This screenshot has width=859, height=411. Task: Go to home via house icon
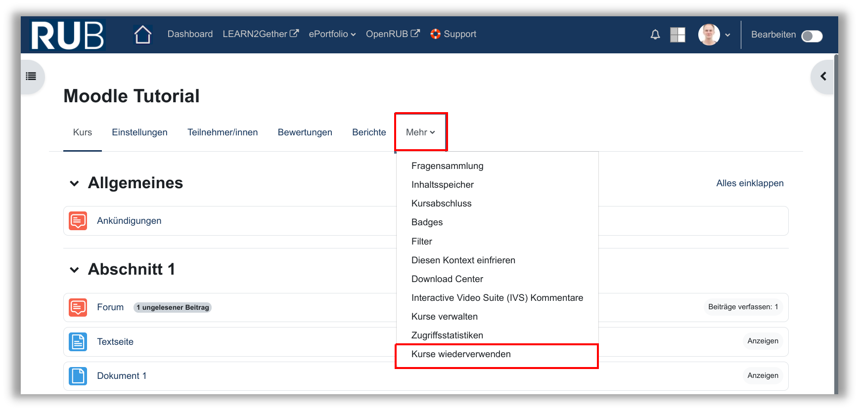142,35
